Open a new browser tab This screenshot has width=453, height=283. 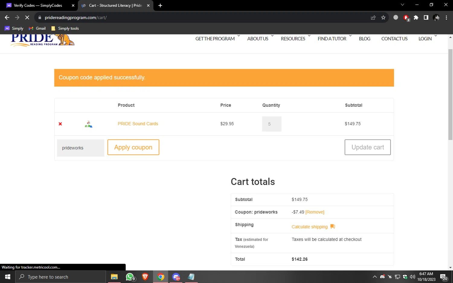click(160, 5)
